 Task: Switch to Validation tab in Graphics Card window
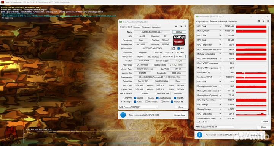point(156,27)
